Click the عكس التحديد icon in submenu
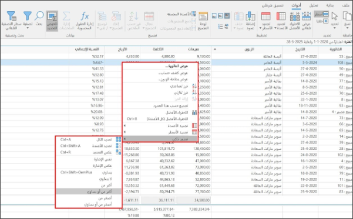This screenshot has height=219, width=353. [x=119, y=152]
